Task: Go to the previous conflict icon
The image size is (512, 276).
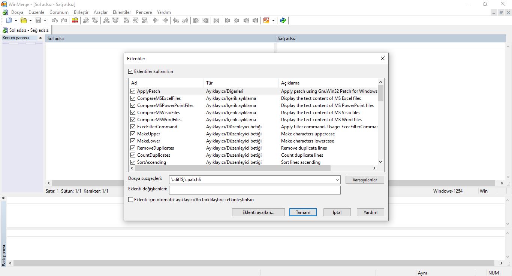Action: (115, 20)
